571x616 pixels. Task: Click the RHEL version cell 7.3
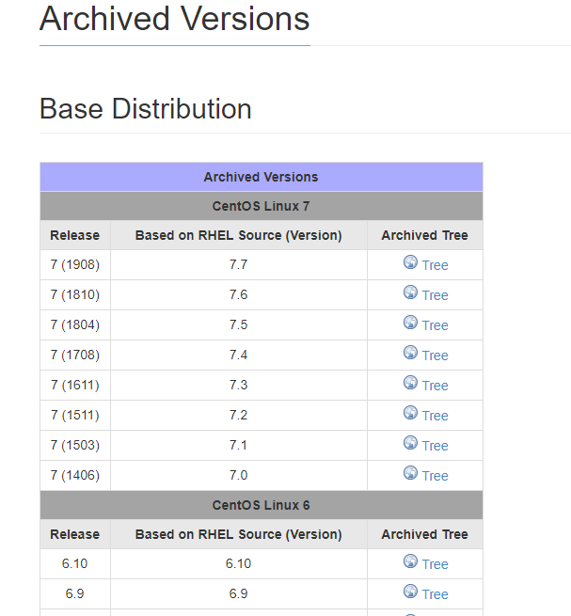239,385
